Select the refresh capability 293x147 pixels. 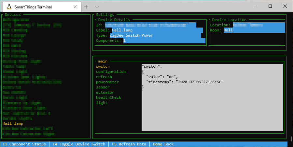click(104, 77)
